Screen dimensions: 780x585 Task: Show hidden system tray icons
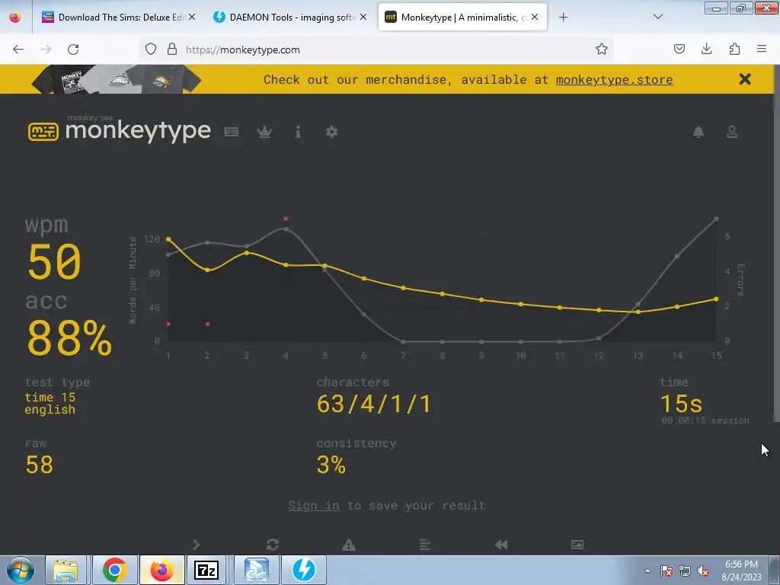(x=647, y=571)
